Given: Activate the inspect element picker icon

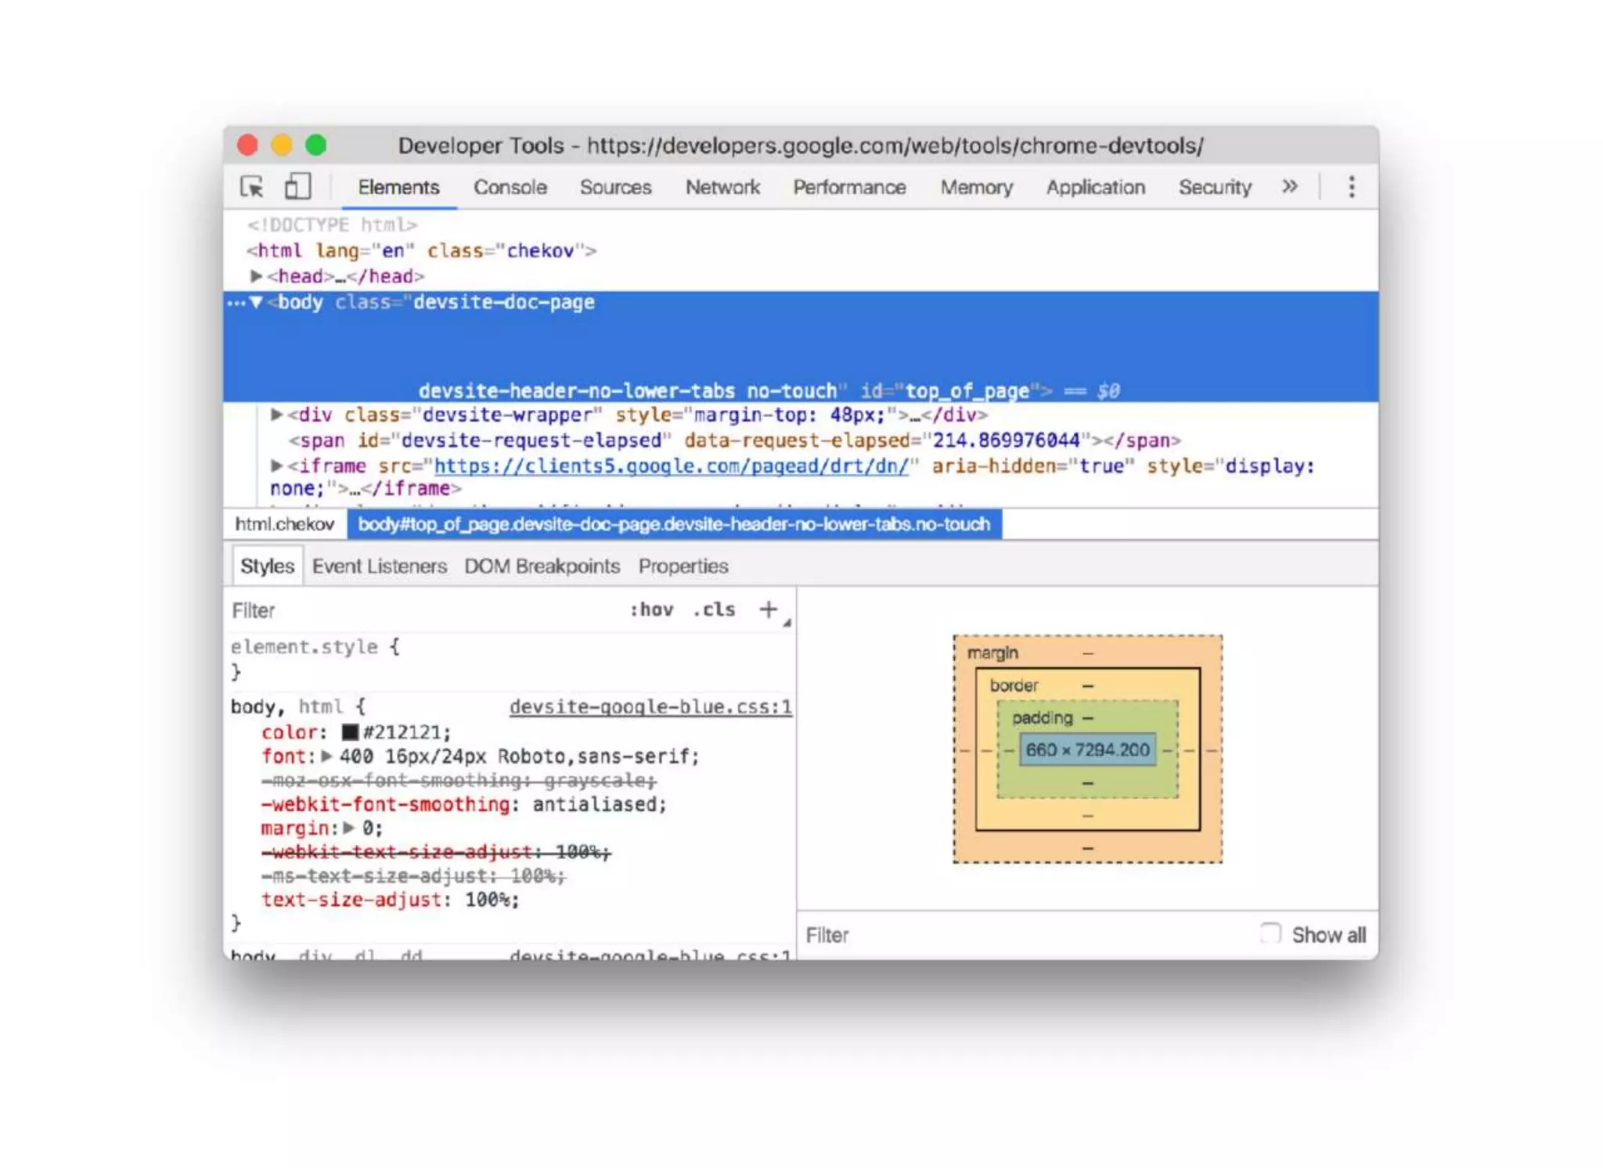Looking at the screenshot, I should click(252, 187).
